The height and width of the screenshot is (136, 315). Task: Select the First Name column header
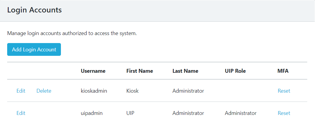[139, 71]
